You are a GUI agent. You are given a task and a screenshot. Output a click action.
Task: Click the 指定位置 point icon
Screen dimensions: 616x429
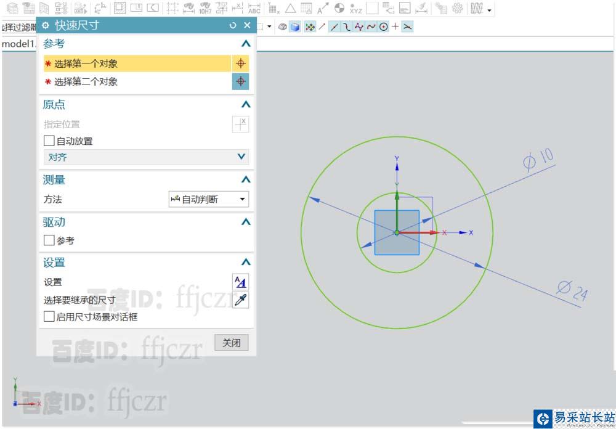coord(240,125)
